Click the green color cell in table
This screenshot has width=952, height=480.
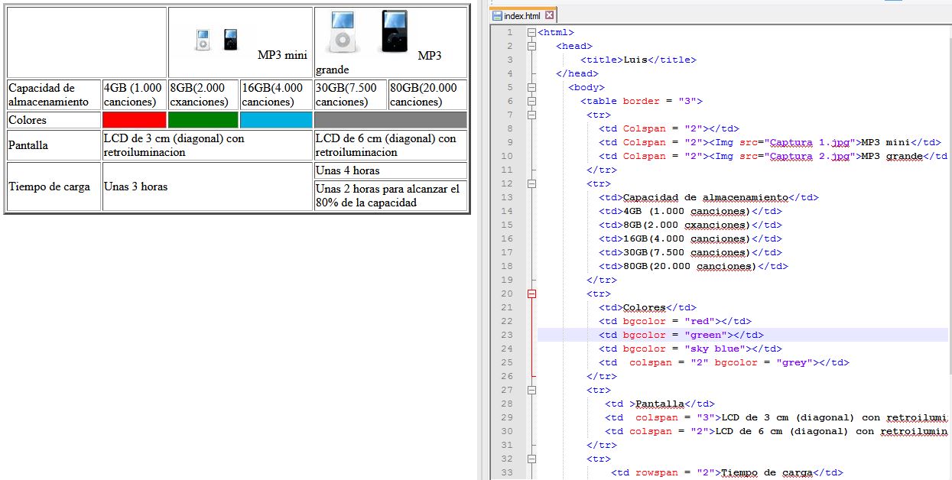coord(203,120)
